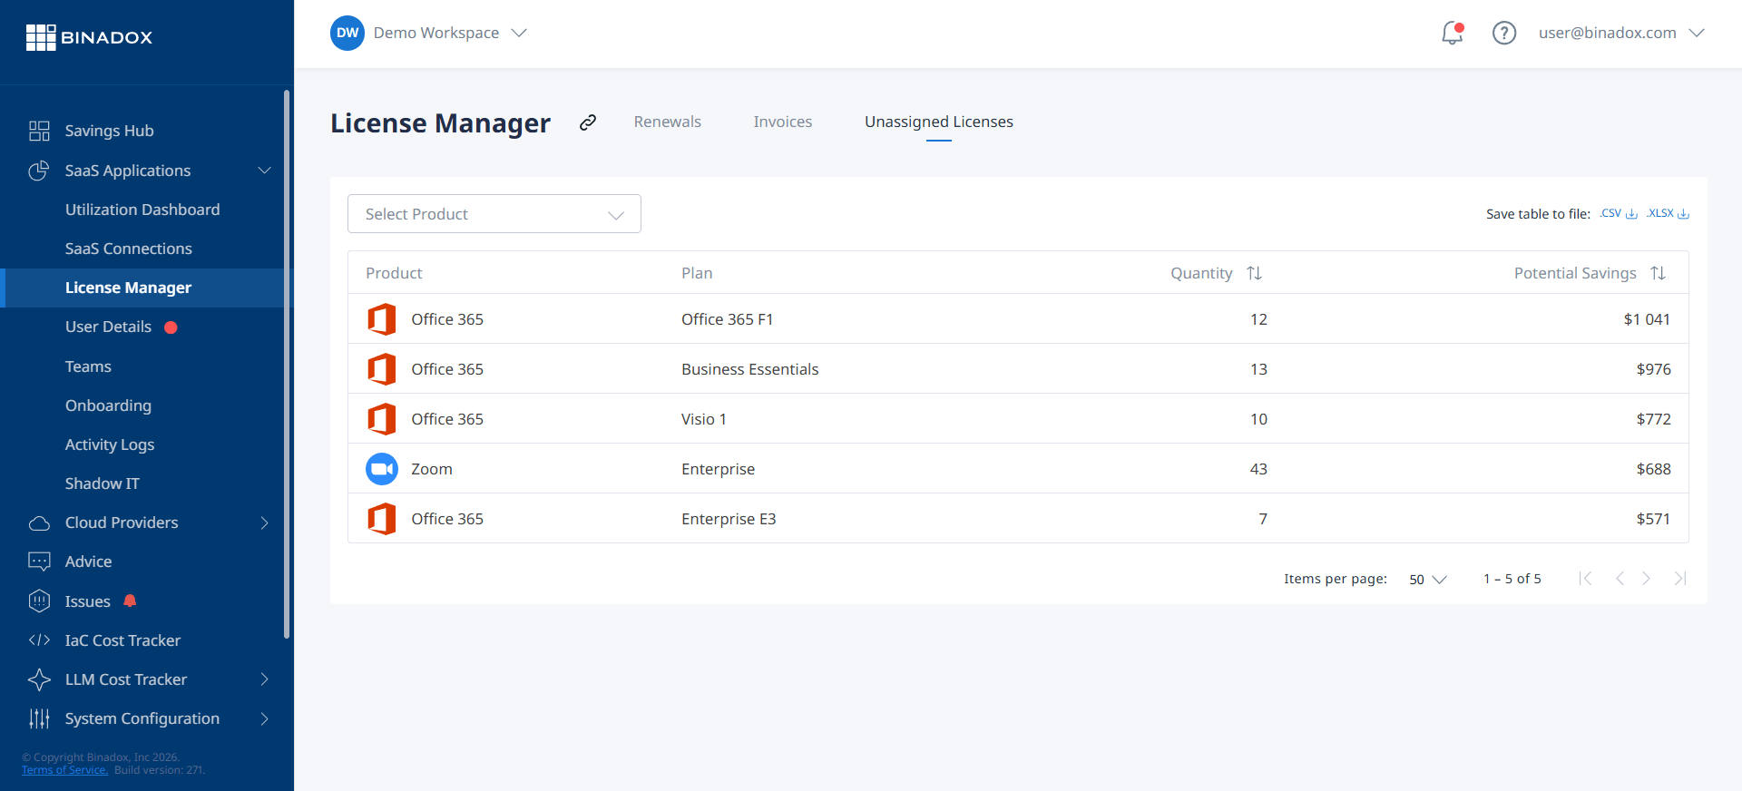Viewport: 1742px width, 791px height.
Task: Click the Binadox logo
Action: pos(89,37)
